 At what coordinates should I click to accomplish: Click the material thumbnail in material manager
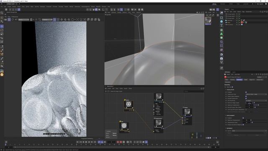[x=208, y=21]
